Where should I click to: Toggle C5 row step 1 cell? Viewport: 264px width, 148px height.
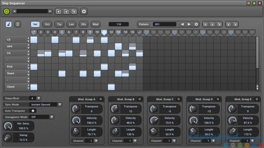click(34, 40)
